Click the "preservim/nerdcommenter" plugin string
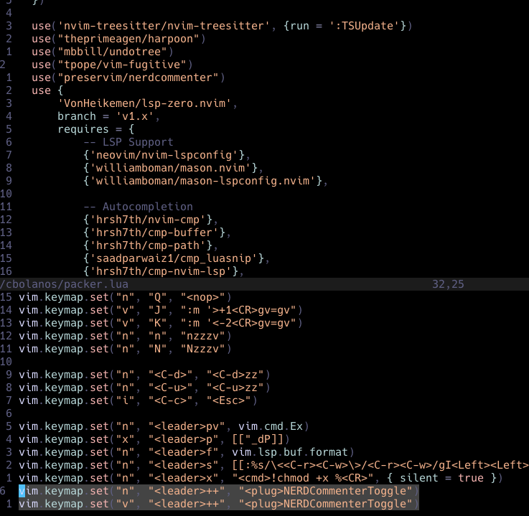The height and width of the screenshot is (516, 529). click(138, 78)
